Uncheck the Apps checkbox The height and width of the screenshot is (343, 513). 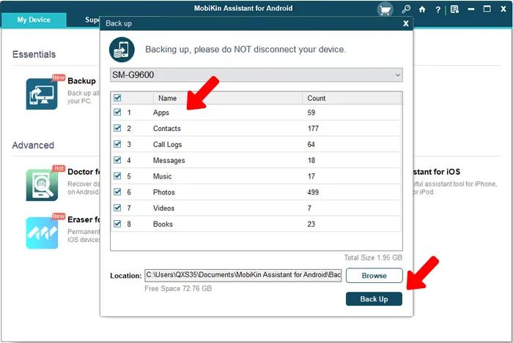coord(117,113)
